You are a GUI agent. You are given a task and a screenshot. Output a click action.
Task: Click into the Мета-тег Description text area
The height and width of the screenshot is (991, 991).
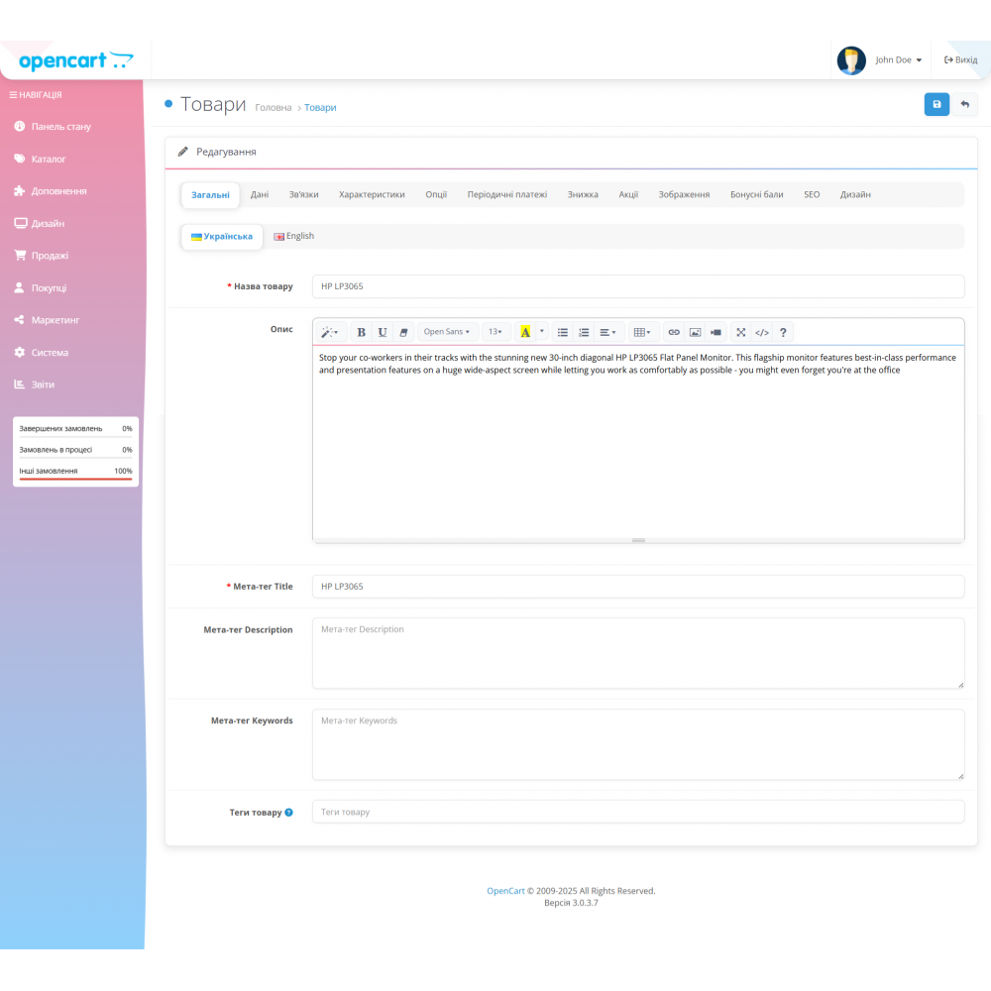click(x=637, y=653)
